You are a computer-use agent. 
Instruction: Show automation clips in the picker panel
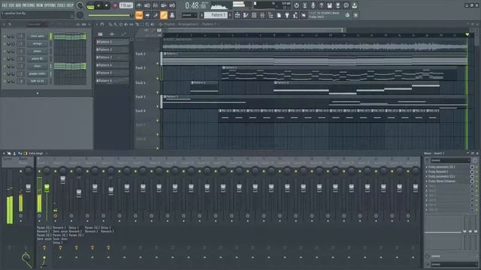pos(123,34)
